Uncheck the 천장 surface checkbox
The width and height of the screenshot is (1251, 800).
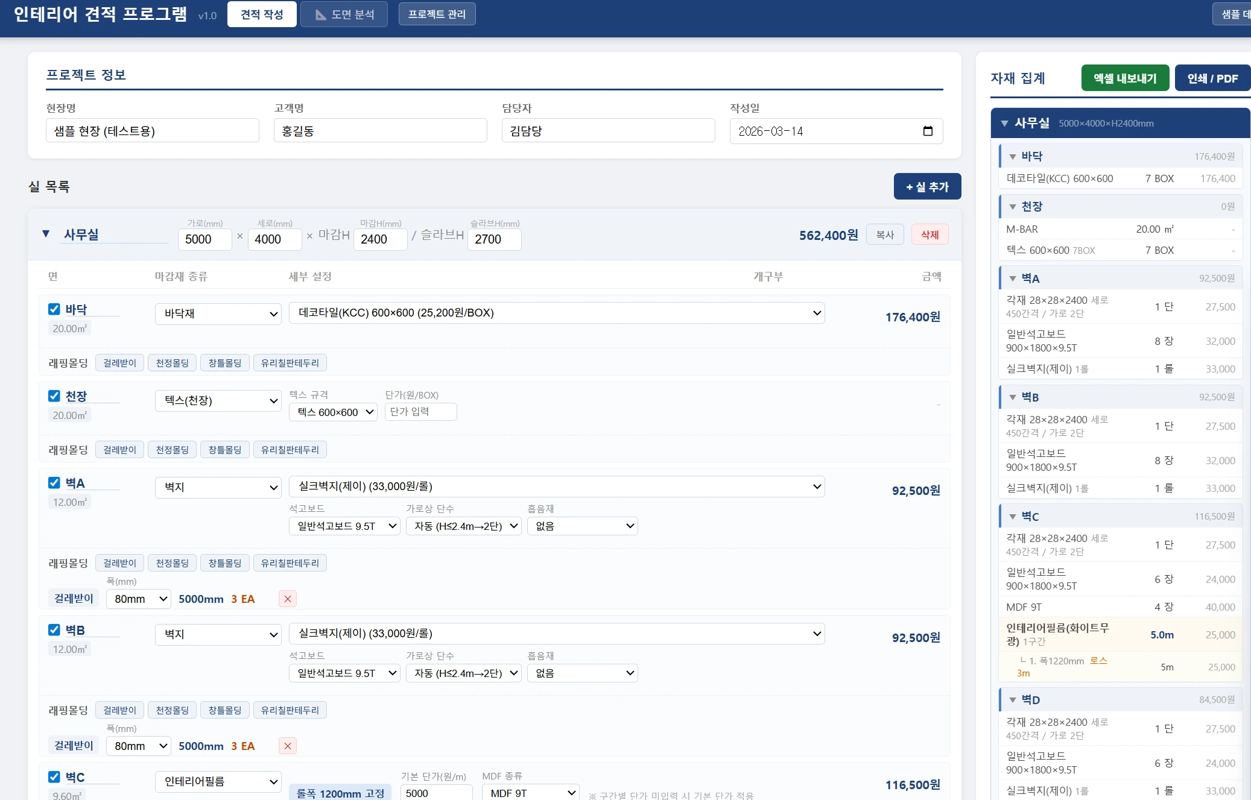54,396
